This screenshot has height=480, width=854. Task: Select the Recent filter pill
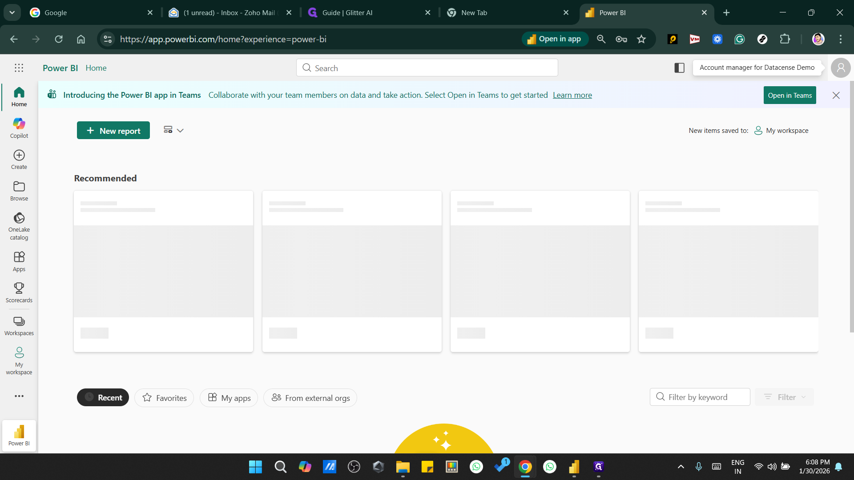tap(103, 397)
